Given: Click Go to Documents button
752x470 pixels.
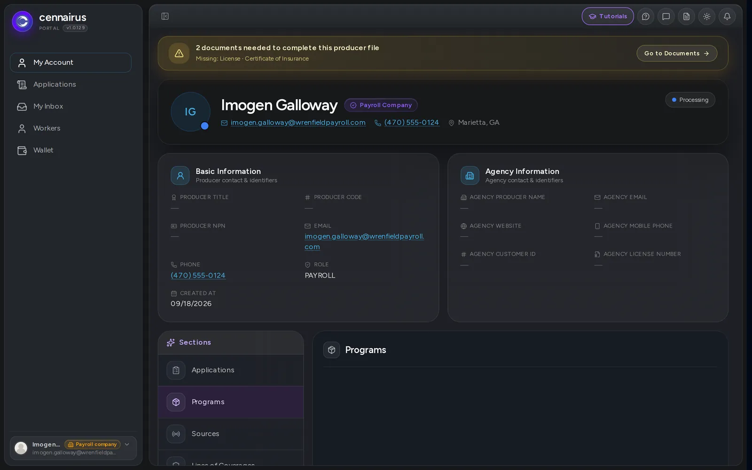Looking at the screenshot, I should point(677,54).
